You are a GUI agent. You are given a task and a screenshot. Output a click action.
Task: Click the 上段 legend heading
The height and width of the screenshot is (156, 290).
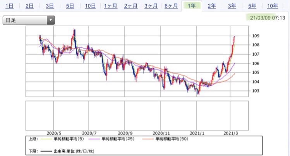33,139
